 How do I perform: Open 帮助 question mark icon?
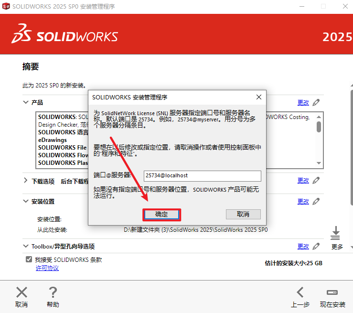coord(53,292)
